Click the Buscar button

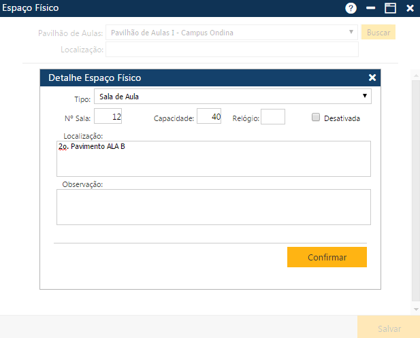pyautogui.click(x=378, y=32)
